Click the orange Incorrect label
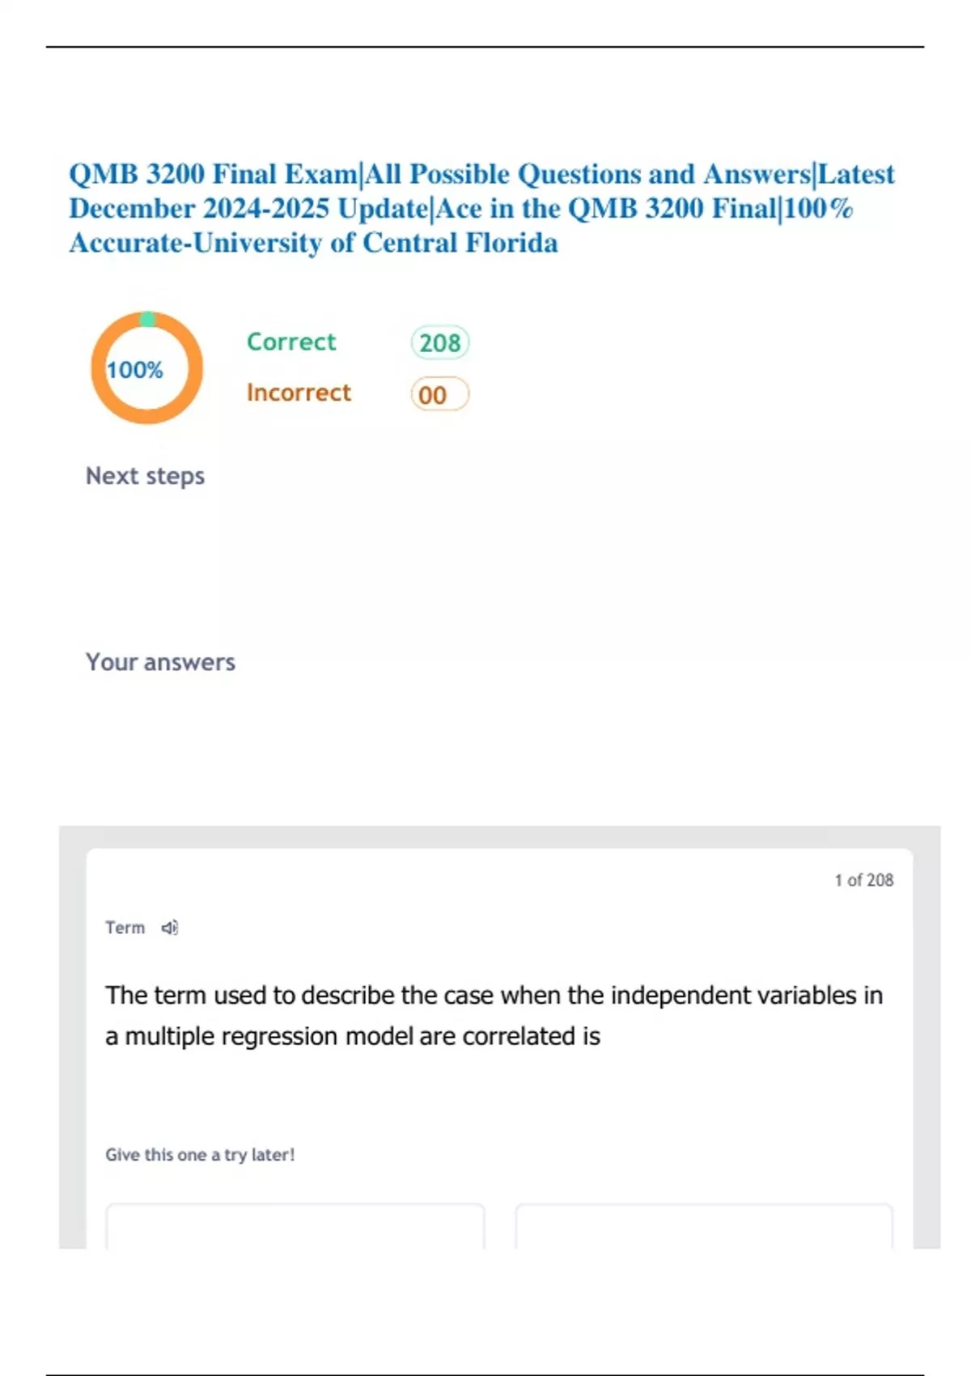 (299, 393)
